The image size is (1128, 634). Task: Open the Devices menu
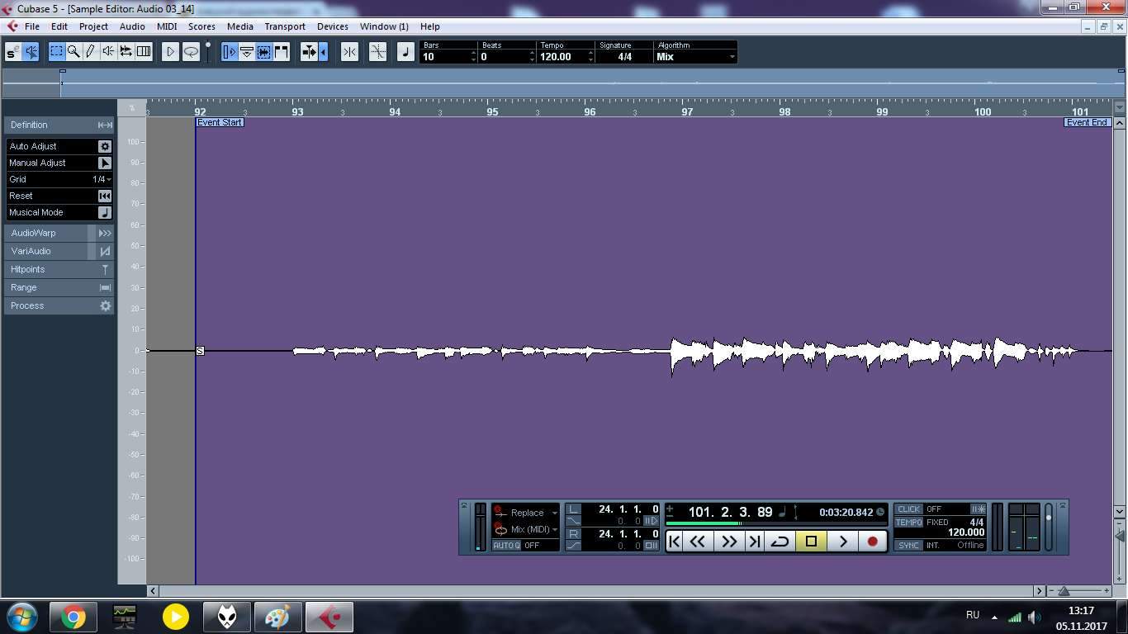(x=332, y=26)
